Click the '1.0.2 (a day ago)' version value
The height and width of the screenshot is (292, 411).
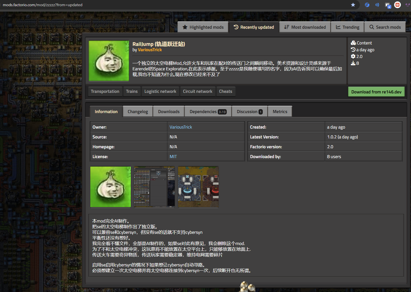pos(343,137)
